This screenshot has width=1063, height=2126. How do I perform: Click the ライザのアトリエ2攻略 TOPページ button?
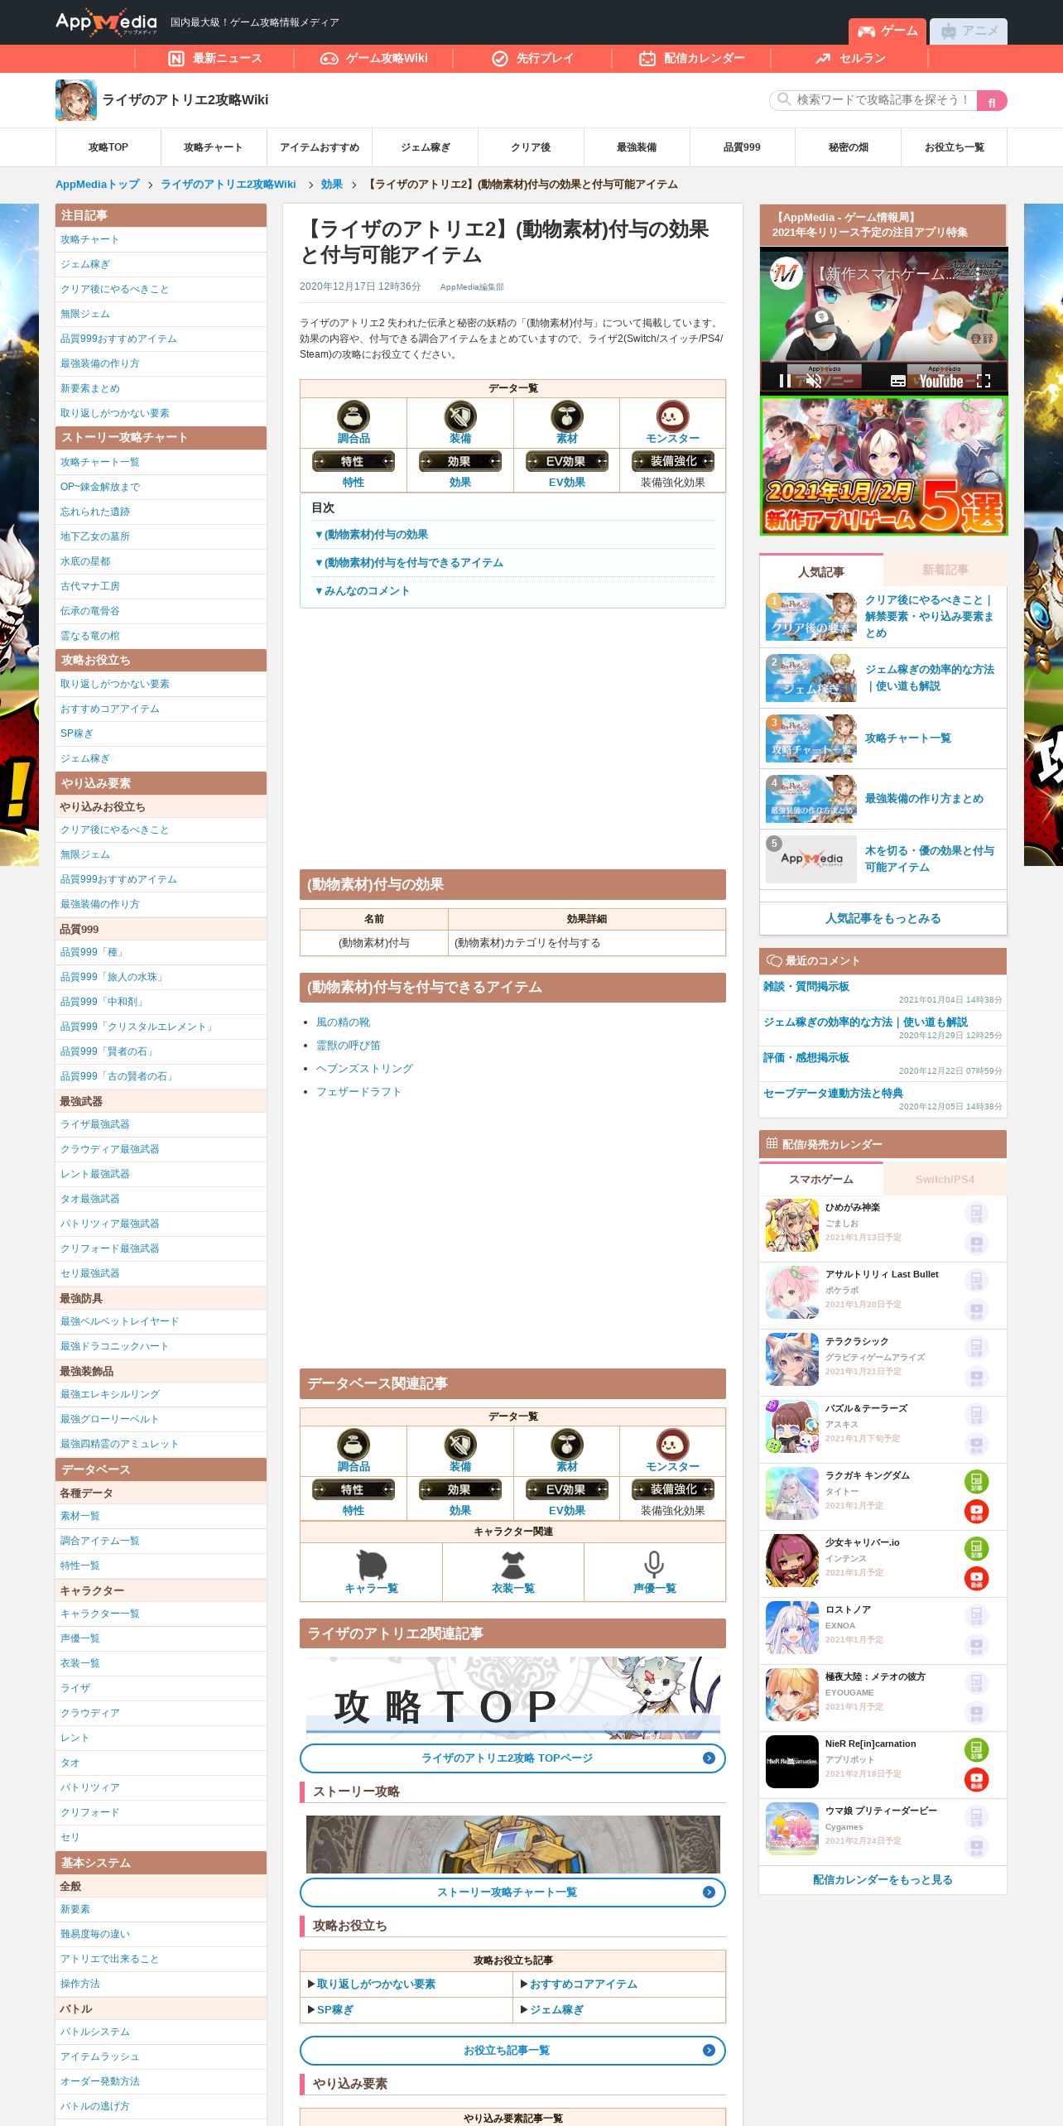tap(512, 1758)
